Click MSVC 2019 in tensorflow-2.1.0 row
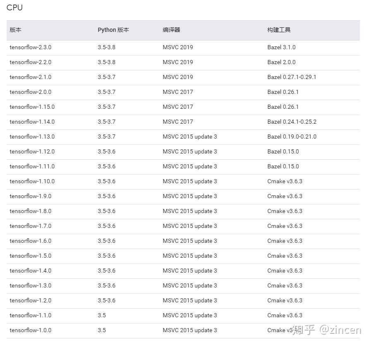The width and height of the screenshot is (371, 345). (x=178, y=77)
